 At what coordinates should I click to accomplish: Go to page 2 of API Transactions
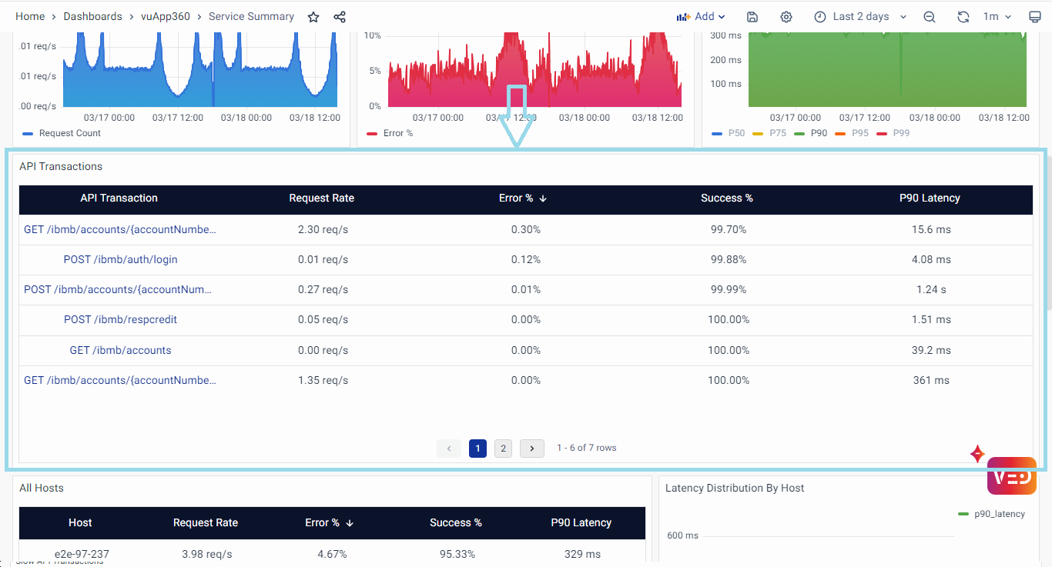coord(503,448)
